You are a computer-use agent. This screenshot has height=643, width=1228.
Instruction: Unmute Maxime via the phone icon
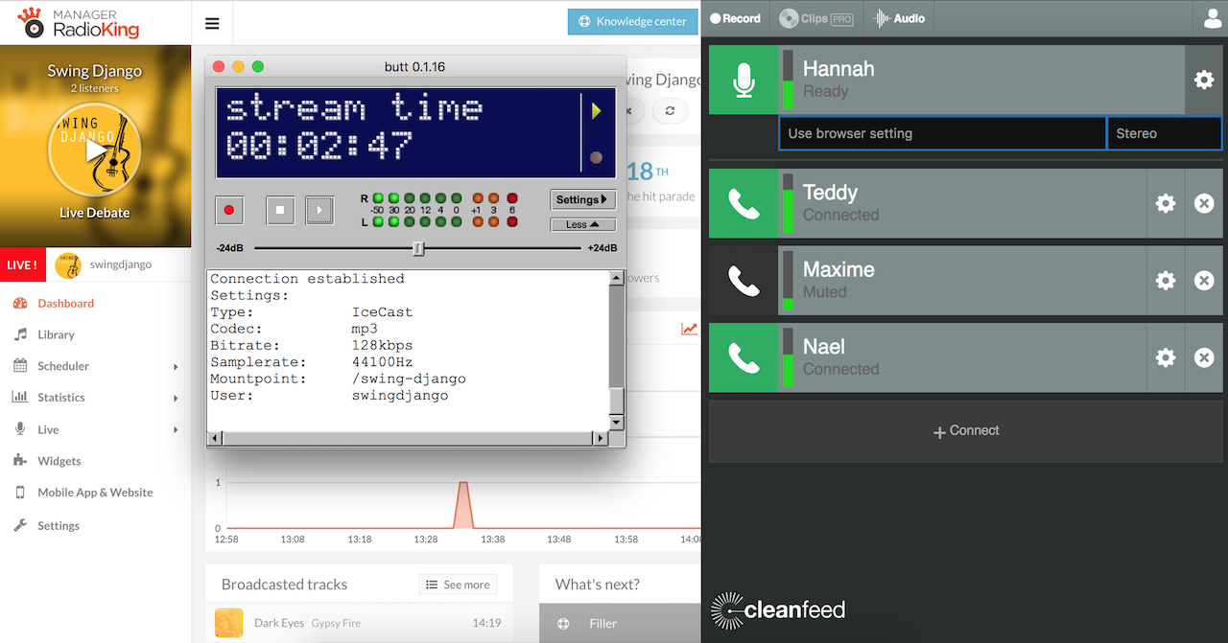pyautogui.click(x=744, y=281)
